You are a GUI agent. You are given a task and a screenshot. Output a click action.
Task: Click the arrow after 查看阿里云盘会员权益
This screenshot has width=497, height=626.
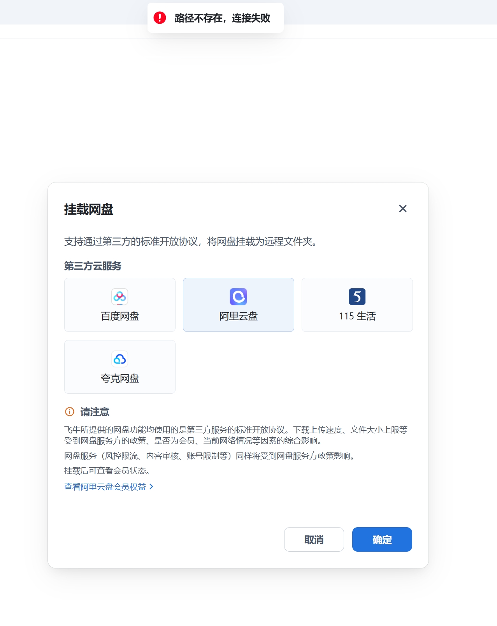click(x=151, y=487)
